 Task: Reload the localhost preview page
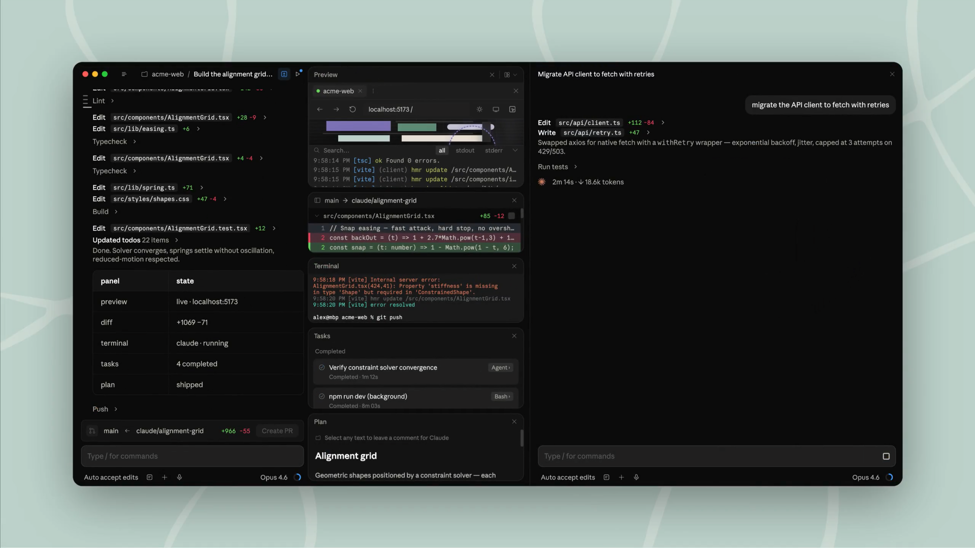[x=352, y=109]
